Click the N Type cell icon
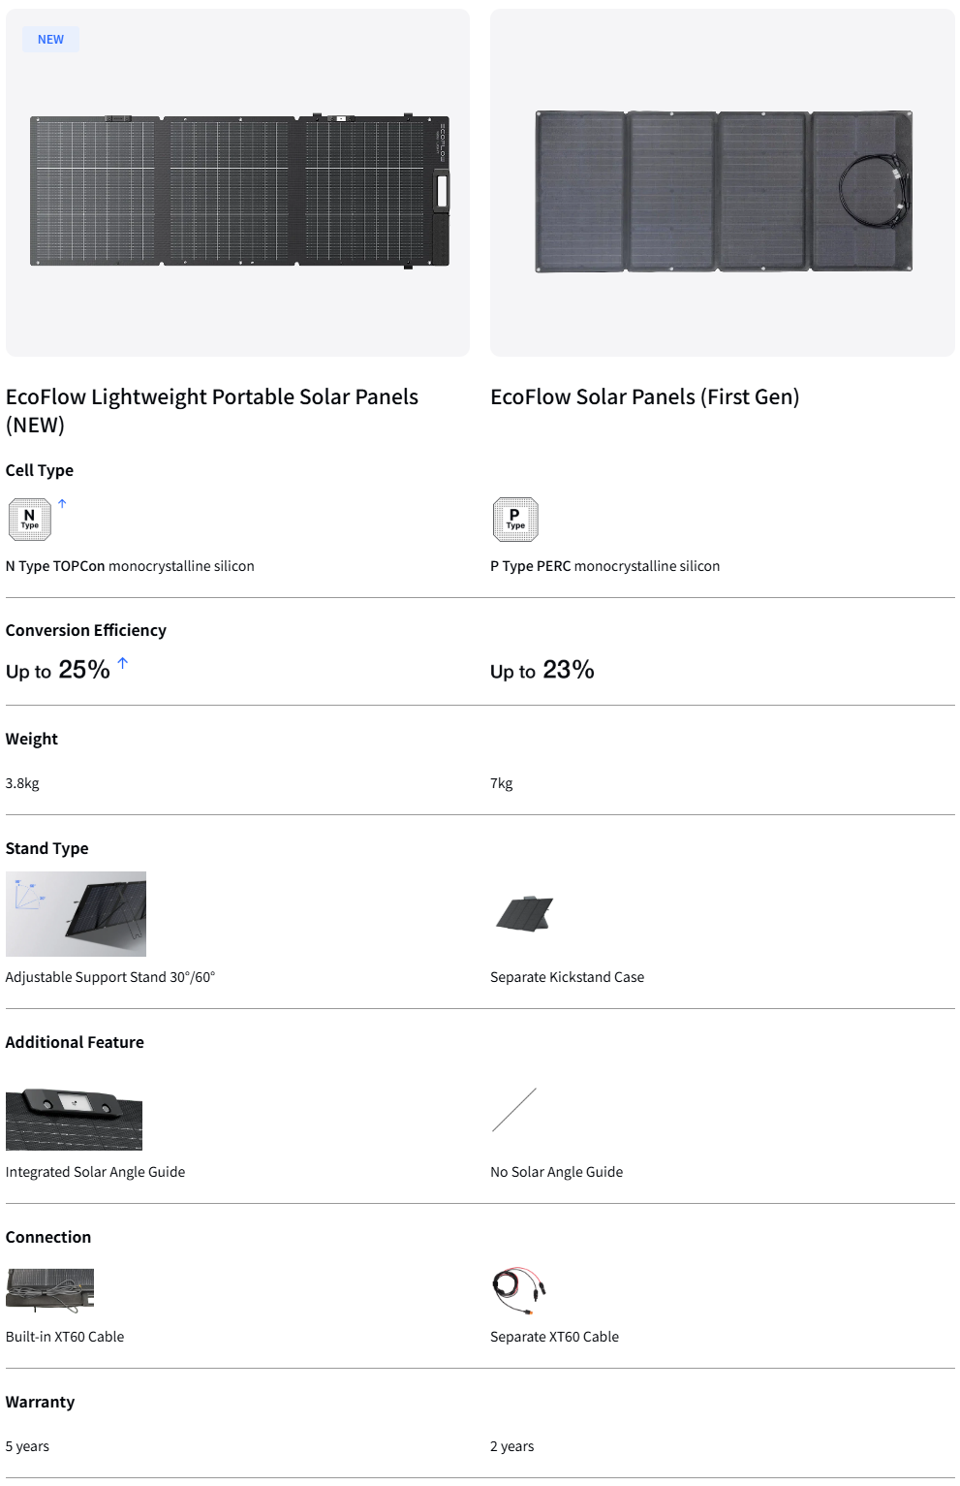The height and width of the screenshot is (1486, 960). [x=29, y=520]
